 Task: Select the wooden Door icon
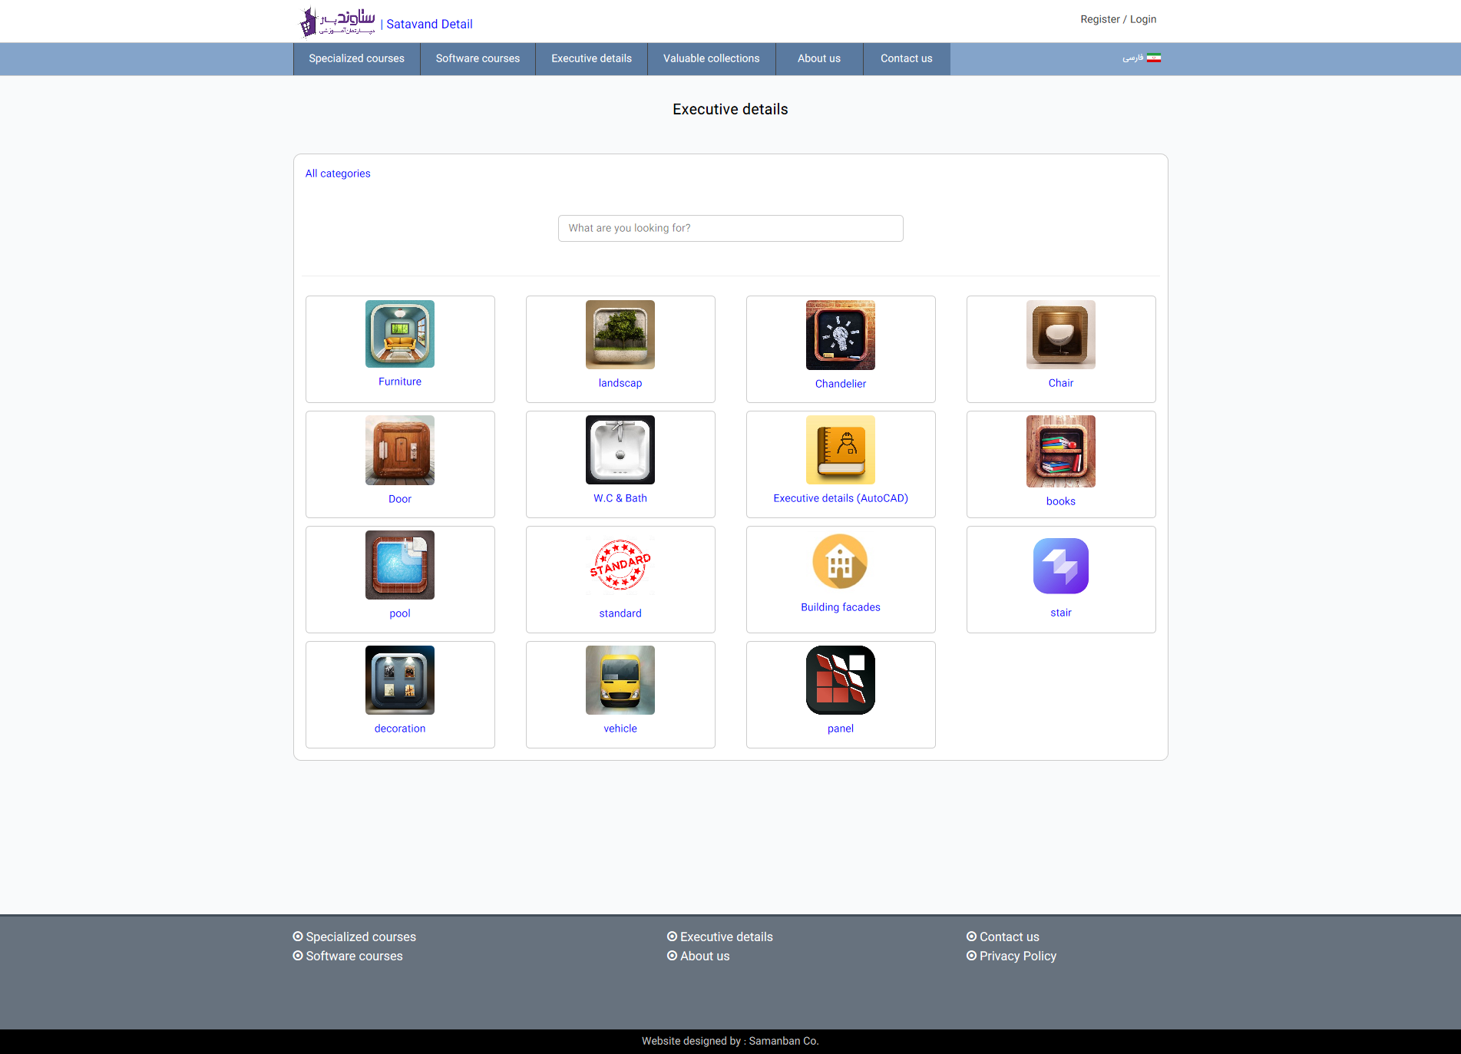pyautogui.click(x=400, y=450)
